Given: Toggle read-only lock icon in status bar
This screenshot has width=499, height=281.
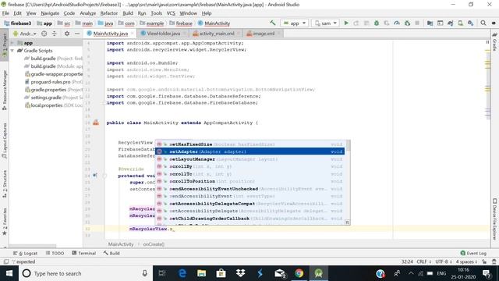Looking at the screenshot, I should [x=484, y=261].
